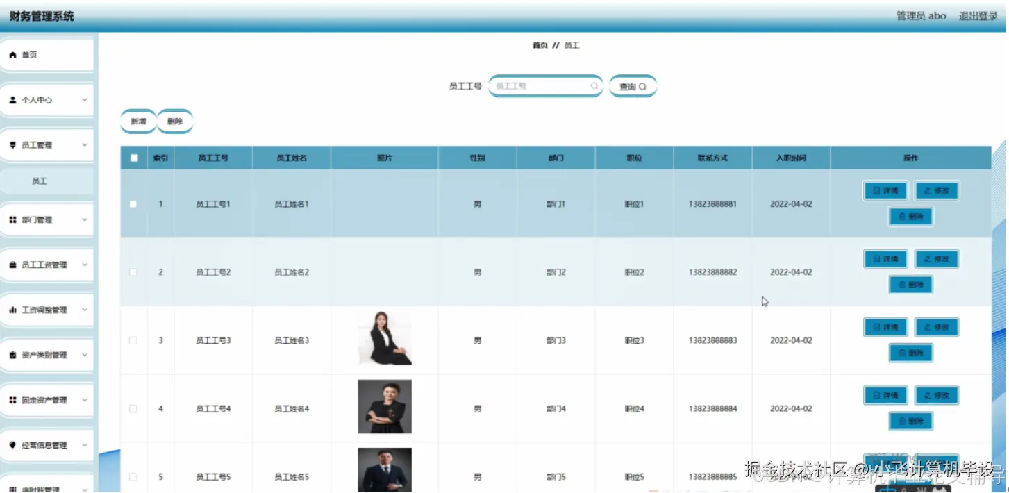This screenshot has width=1009, height=493.
Task: Click the briefcase icon of 员工工资管理
Action: [12, 265]
